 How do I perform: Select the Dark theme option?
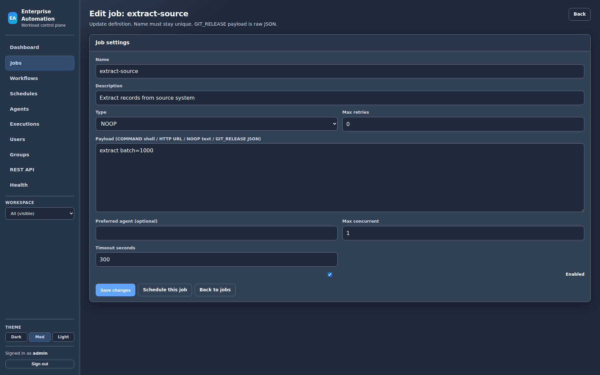16,337
